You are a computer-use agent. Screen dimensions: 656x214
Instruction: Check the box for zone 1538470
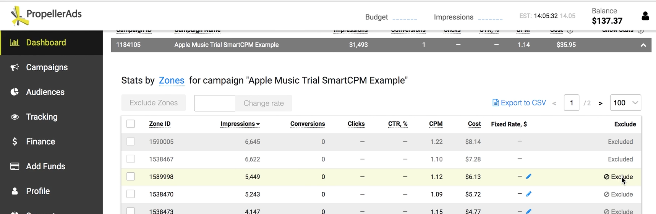(131, 194)
